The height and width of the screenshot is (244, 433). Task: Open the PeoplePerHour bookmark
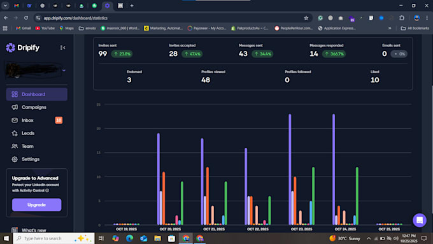tap(294, 28)
